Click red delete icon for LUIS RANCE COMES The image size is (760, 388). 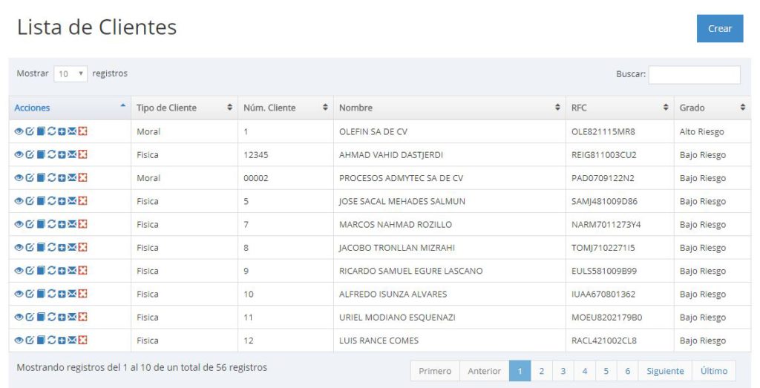[83, 341]
